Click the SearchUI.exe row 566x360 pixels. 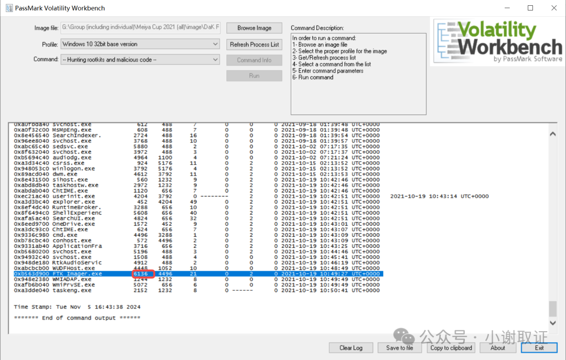pos(197,218)
